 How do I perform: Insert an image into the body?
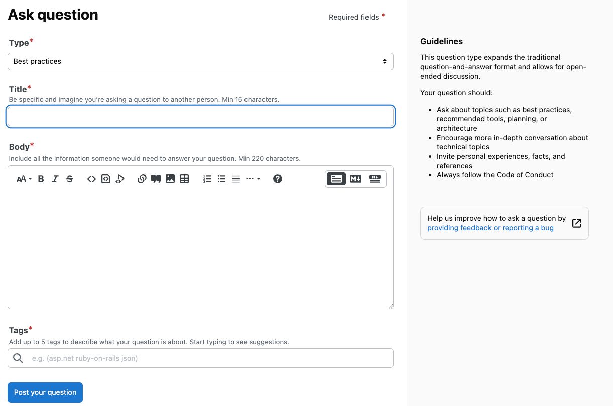[170, 179]
